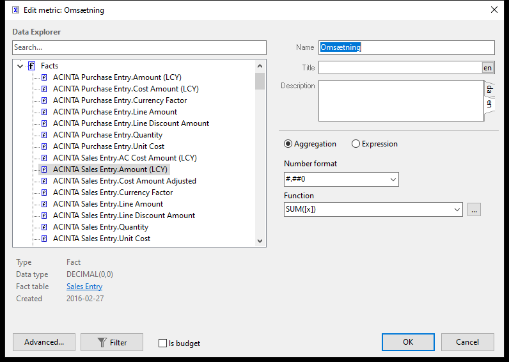Enable the Is budget checkbox
509x362 pixels.
(x=162, y=343)
